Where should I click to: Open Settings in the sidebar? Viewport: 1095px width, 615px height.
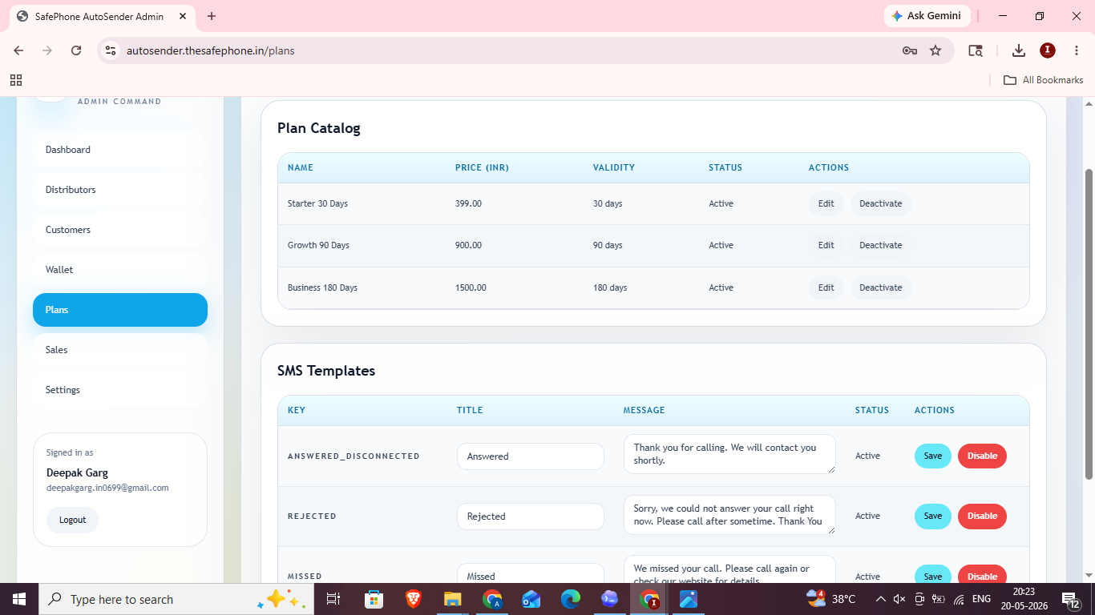120,390
